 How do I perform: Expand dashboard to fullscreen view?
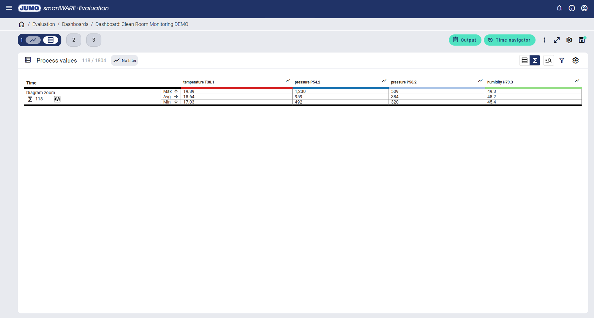pos(557,40)
